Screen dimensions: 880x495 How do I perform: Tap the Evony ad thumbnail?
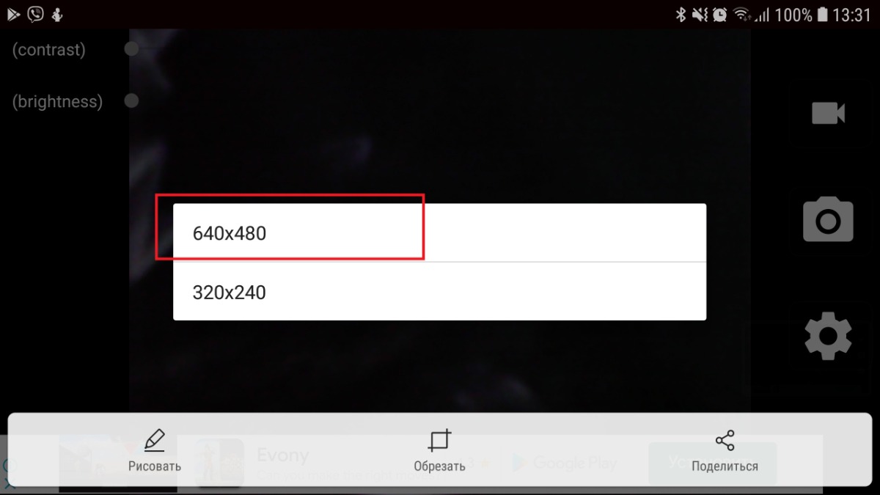point(220,463)
